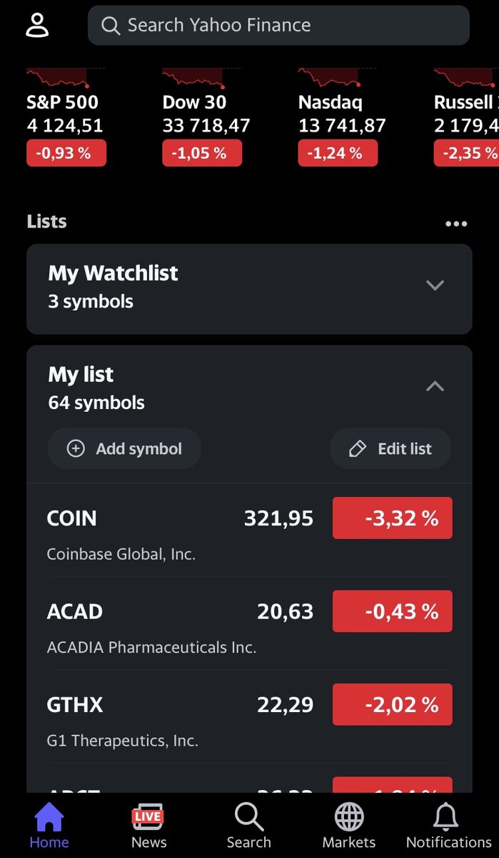Viewport: 499px width, 858px height.
Task: Tap the plus icon on Add symbol
Action: click(75, 448)
